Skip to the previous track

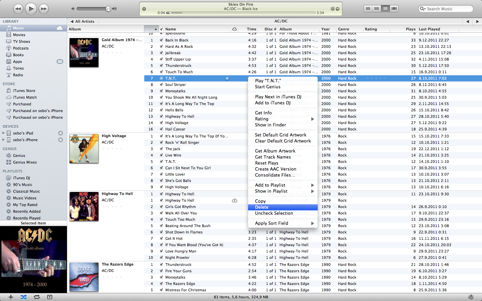[18, 9]
